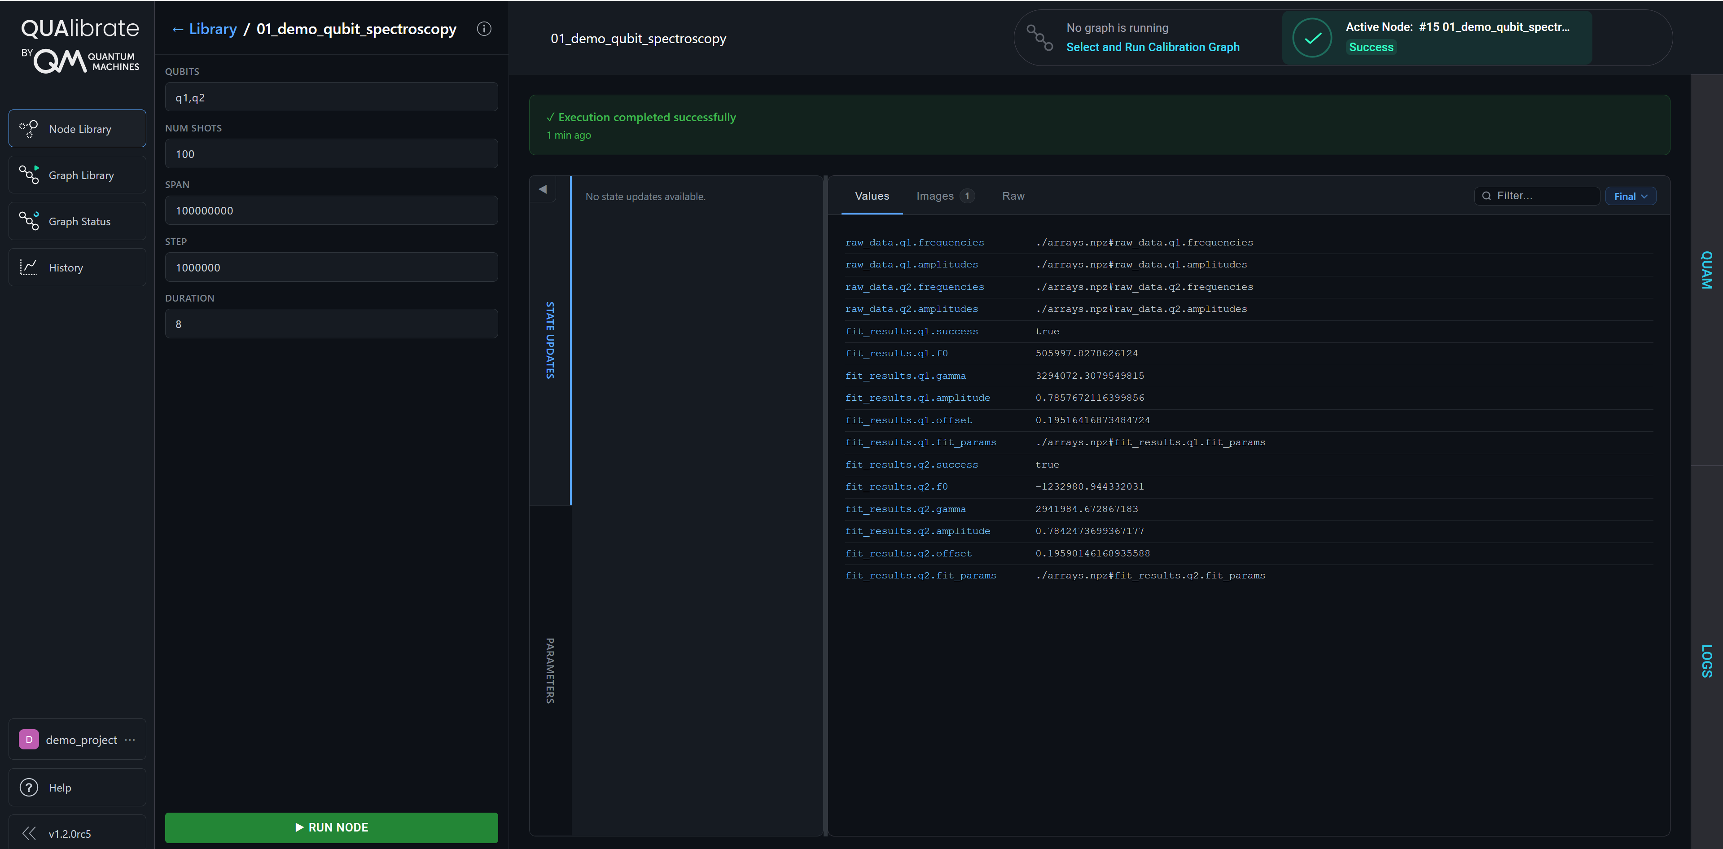Click fit_results.q2.offset value 0.19590146168935588
1723x849 pixels.
click(1093, 554)
